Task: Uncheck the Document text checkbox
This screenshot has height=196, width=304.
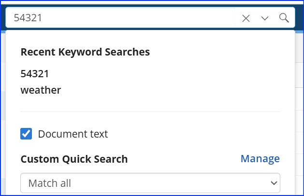Action: (x=26, y=134)
